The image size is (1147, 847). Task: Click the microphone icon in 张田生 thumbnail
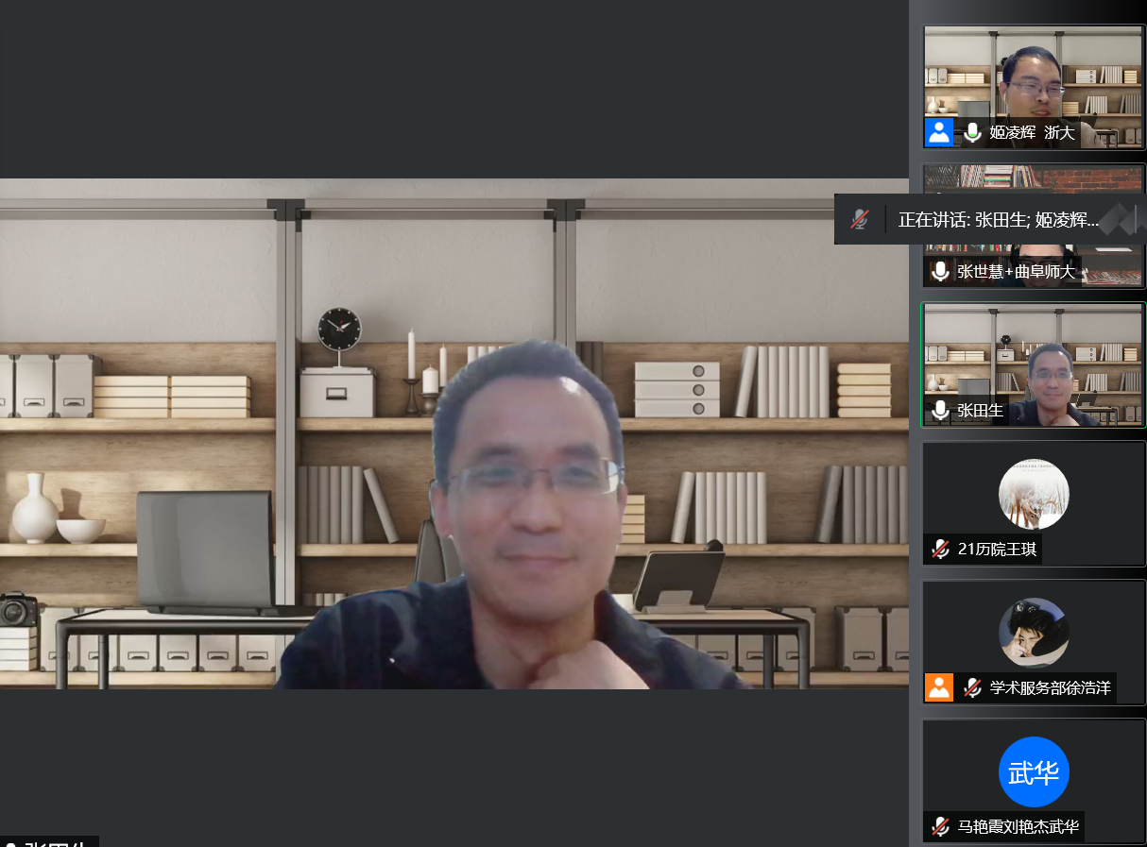tap(940, 411)
